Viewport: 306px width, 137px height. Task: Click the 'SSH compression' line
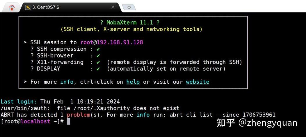(65, 49)
